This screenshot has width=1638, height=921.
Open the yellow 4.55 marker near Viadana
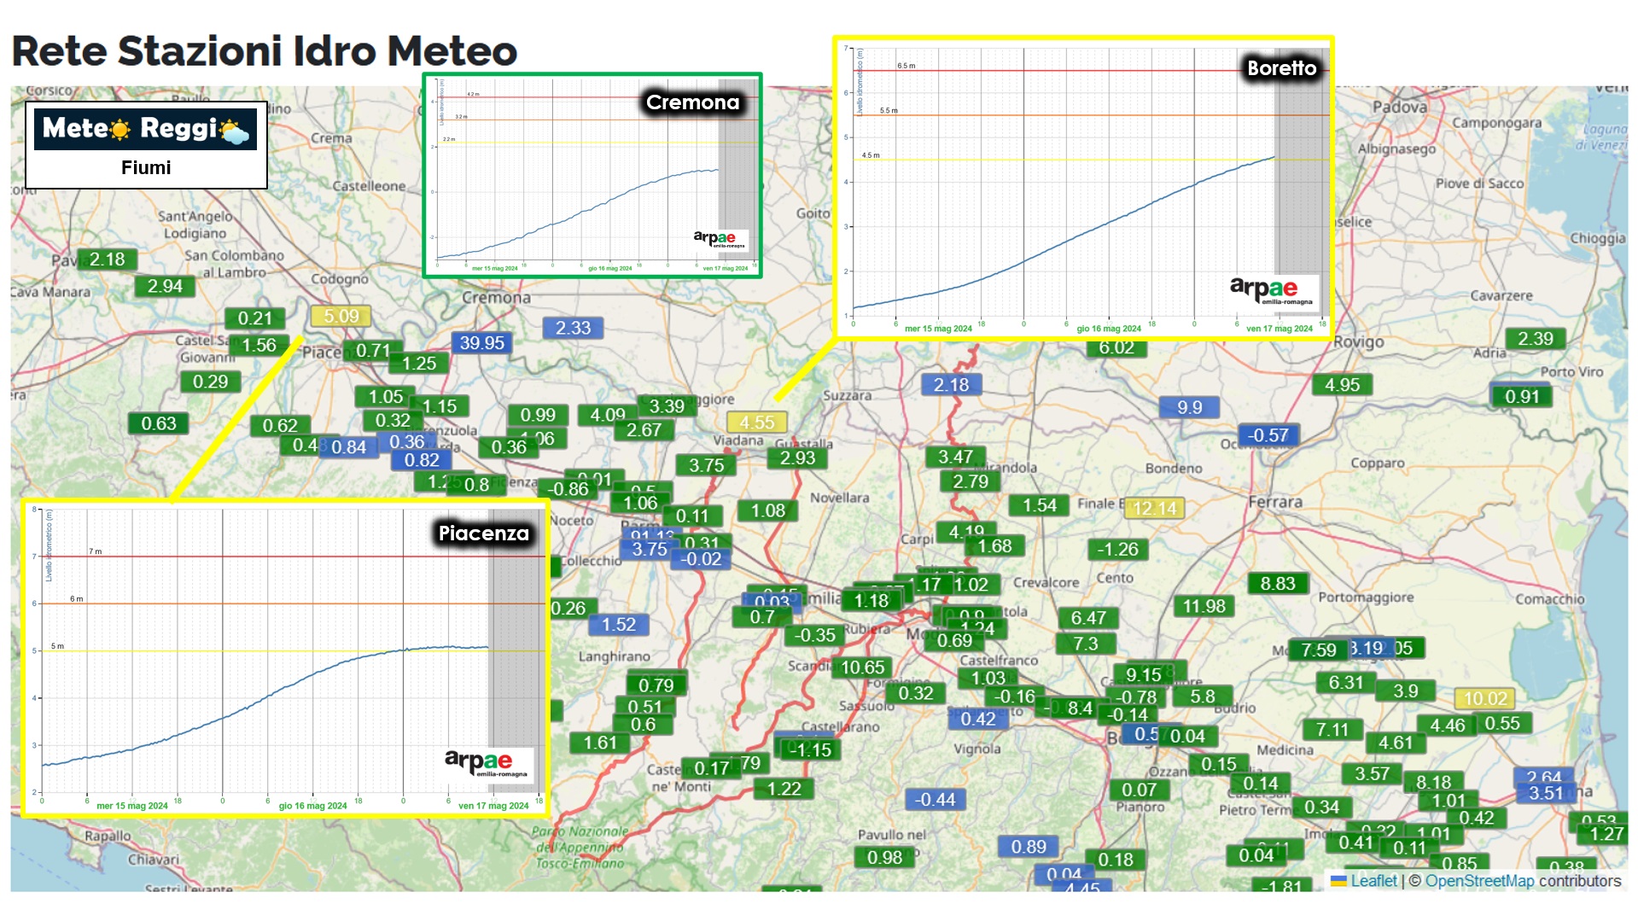756,423
